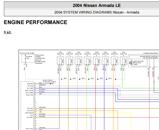Screen dimensions: 159x130
Task: Click the "COMBINATION METER" label
Action: pos(151,53)
